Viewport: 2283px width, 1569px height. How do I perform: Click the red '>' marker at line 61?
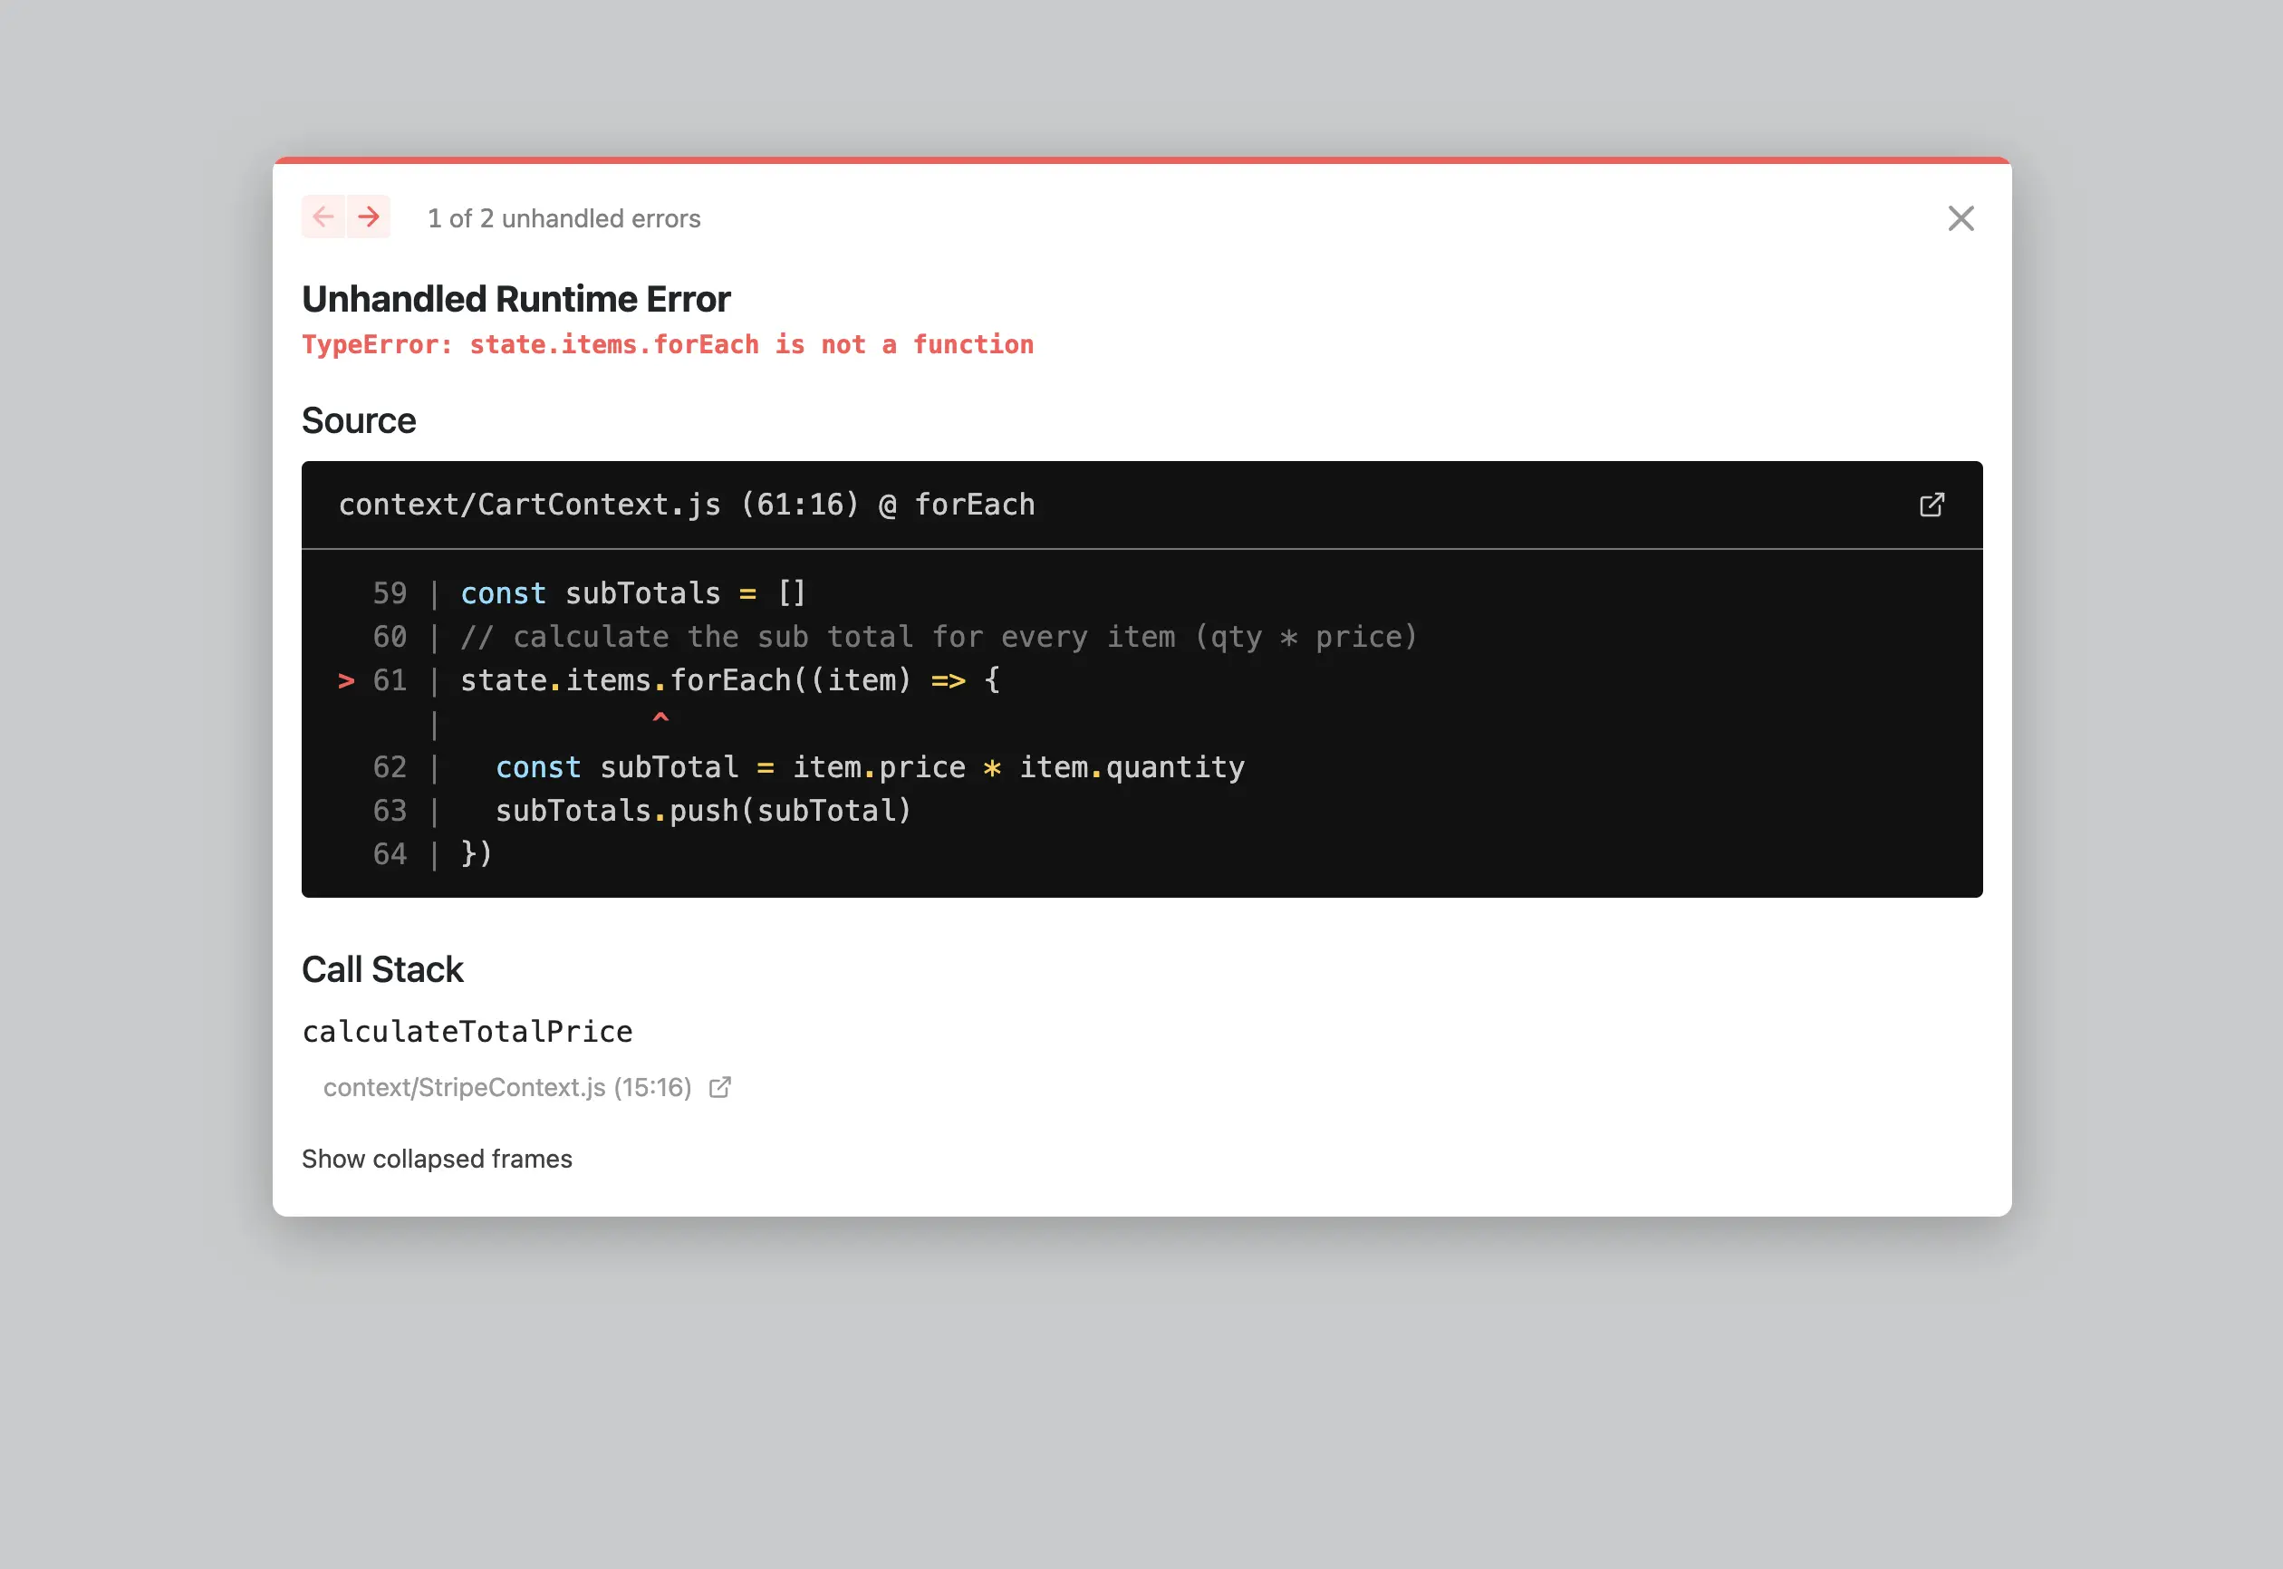point(346,680)
